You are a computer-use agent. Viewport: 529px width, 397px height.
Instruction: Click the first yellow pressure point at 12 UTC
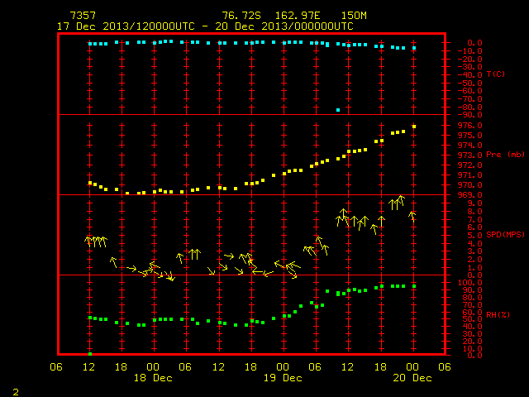(x=90, y=183)
